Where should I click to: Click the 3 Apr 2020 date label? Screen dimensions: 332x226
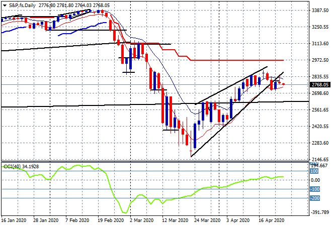point(238,220)
